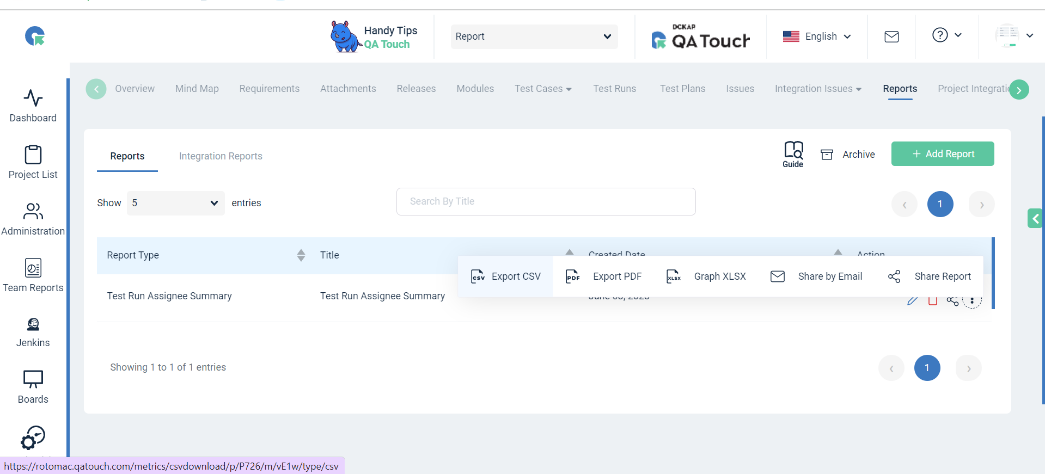Click the DCKAP QA Touch brand logo
This screenshot has height=474, width=1045.
pyautogui.click(x=700, y=36)
